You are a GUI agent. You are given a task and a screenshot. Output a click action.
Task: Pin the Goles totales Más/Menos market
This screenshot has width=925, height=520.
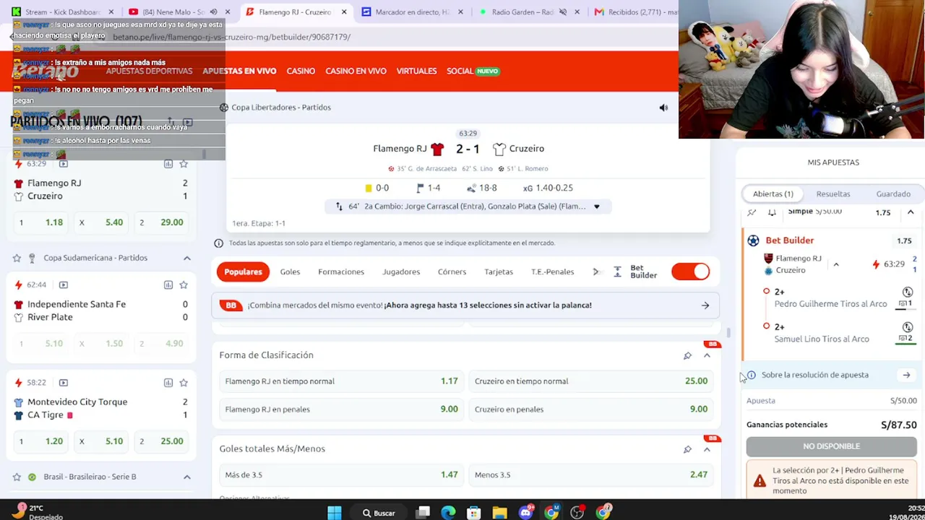coord(687,449)
